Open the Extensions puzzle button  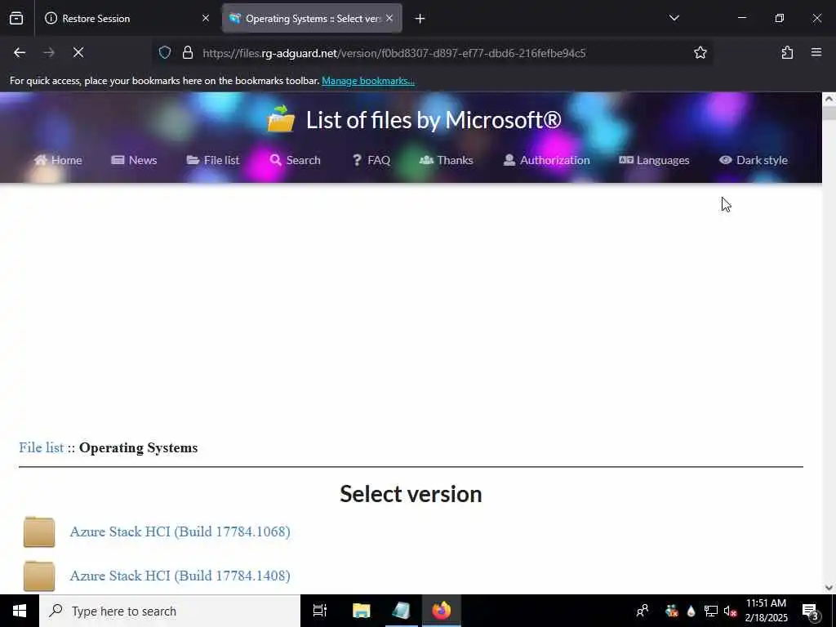pyautogui.click(x=787, y=52)
